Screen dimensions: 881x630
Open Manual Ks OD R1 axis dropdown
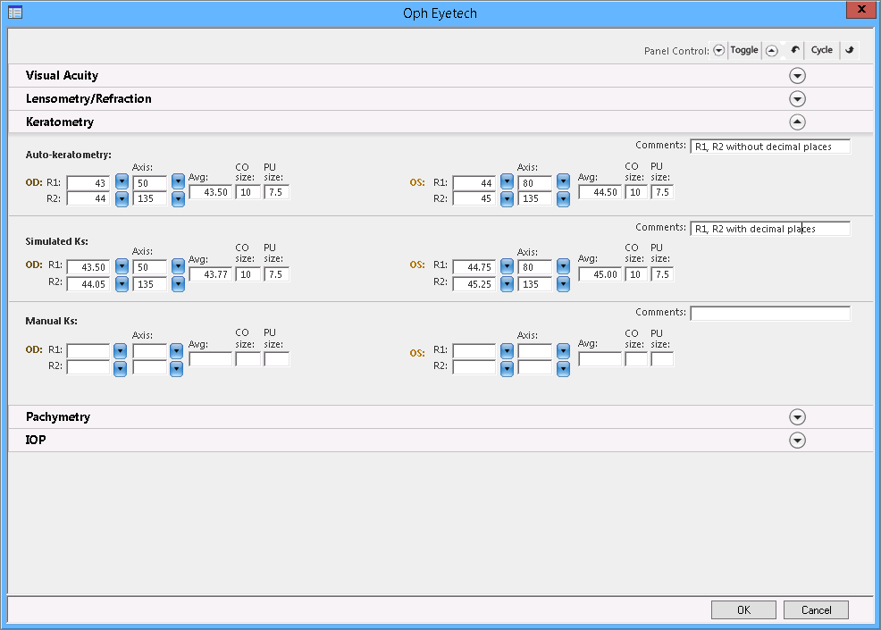[x=176, y=351]
